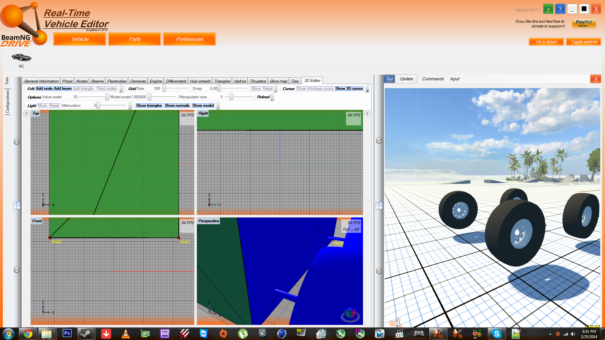Click the green plus button in title bar
This screenshot has height=340, width=605.
point(548,9)
